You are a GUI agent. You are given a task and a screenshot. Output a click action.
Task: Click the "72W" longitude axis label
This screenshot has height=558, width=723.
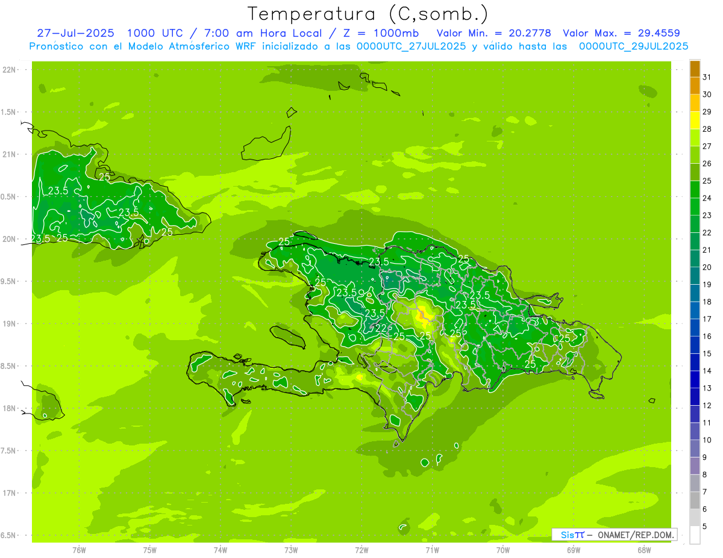click(361, 550)
